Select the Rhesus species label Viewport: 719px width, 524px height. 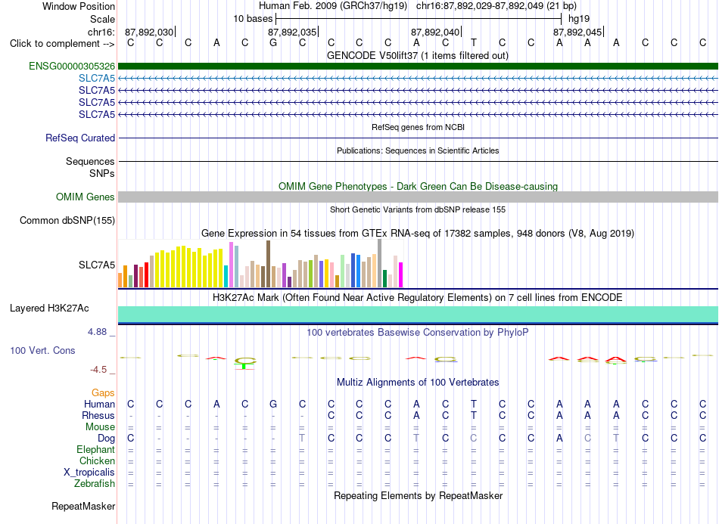(x=98, y=415)
